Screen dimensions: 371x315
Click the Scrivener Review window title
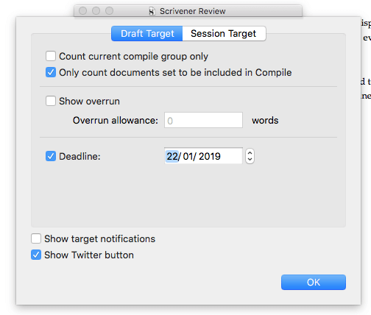193,11
